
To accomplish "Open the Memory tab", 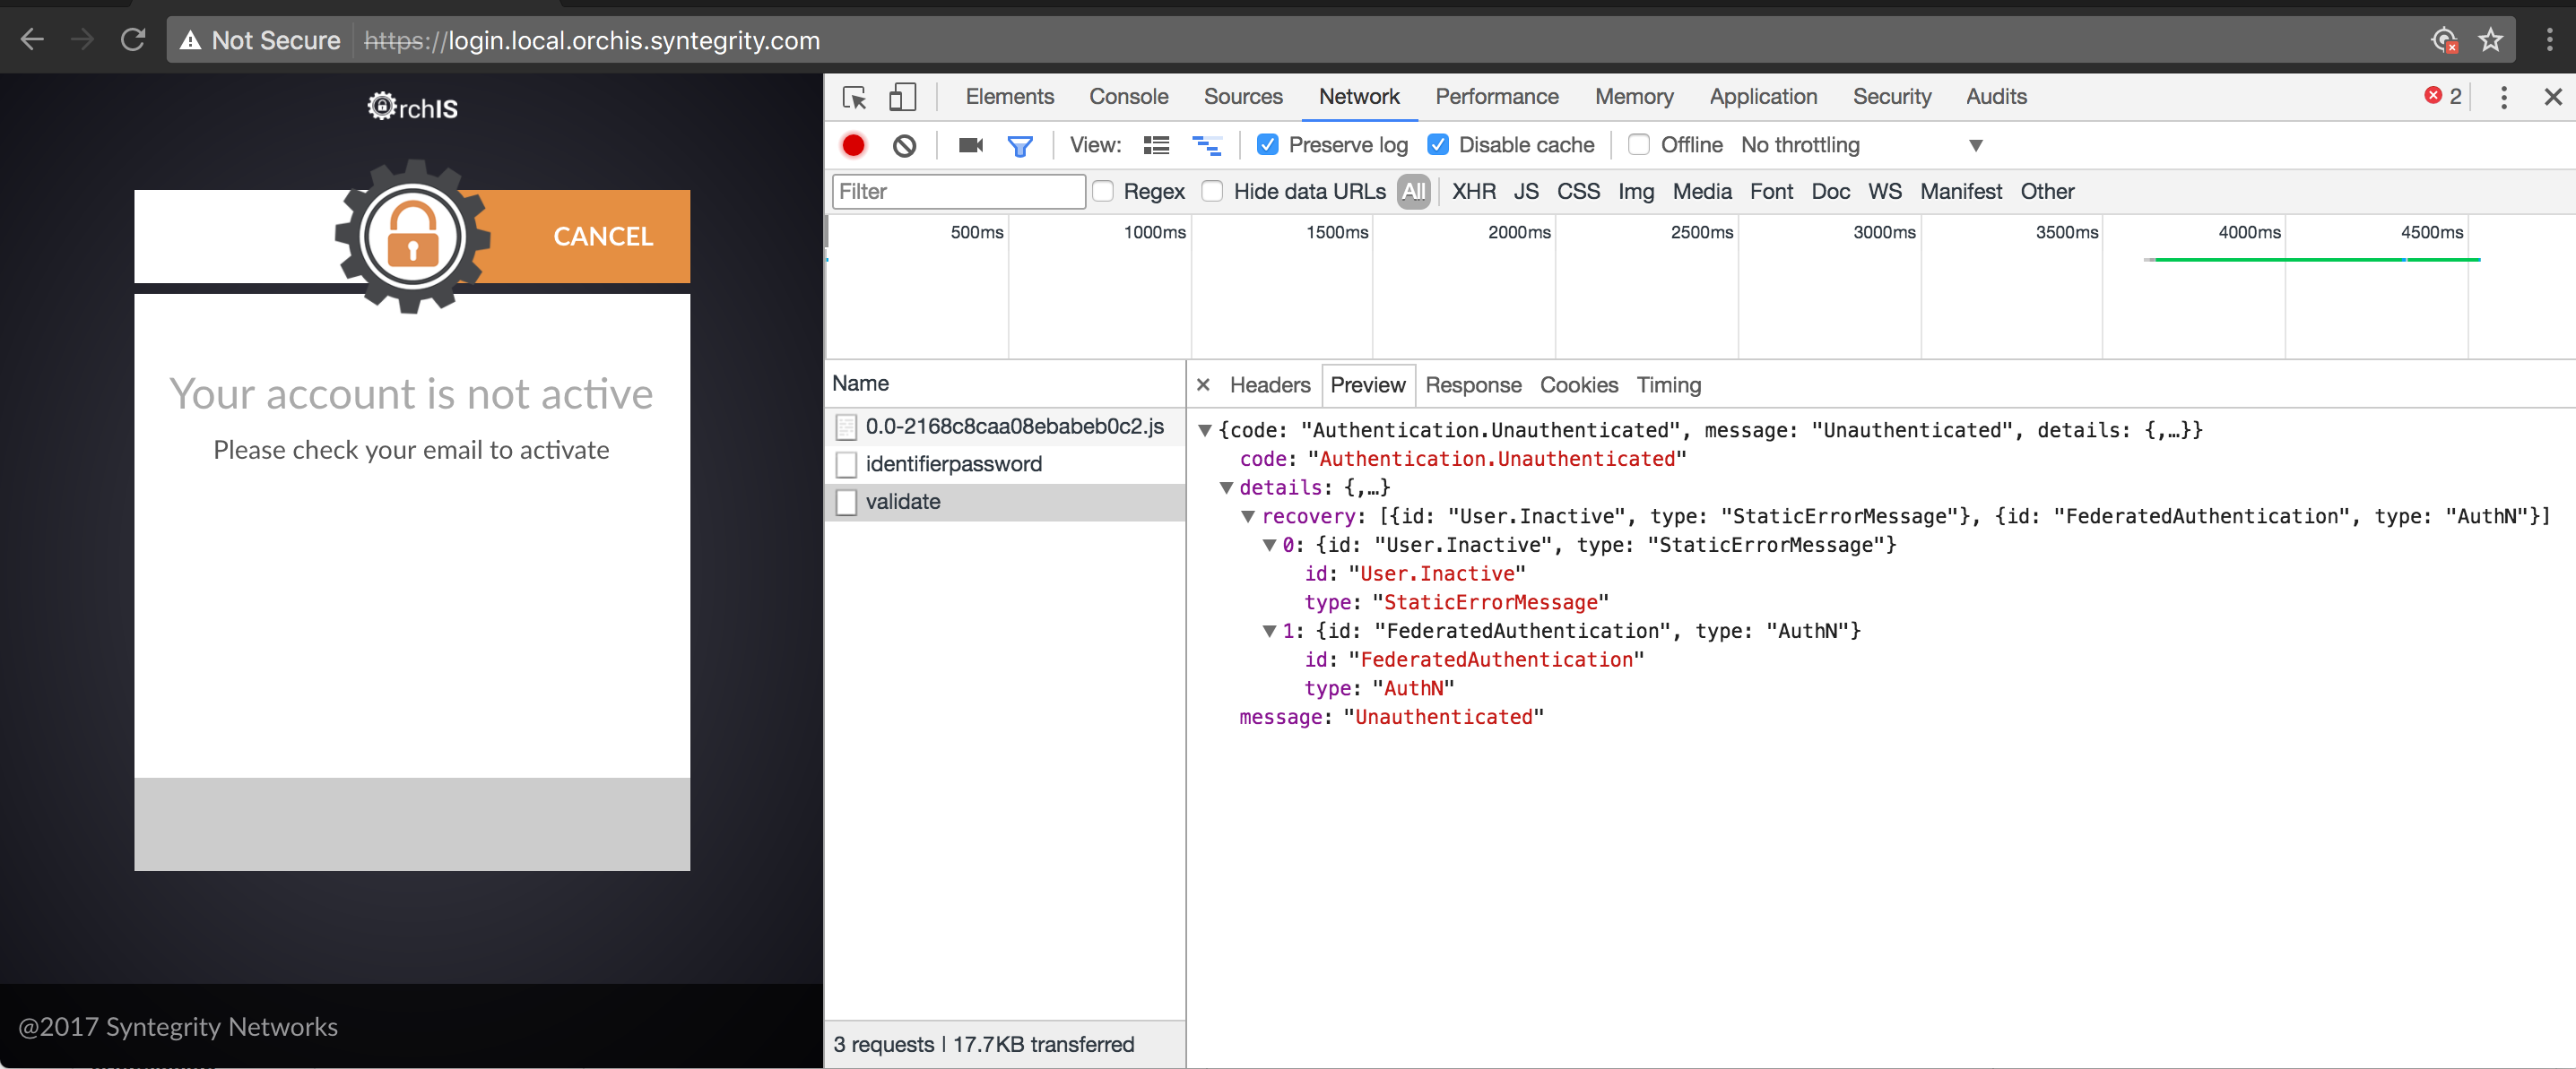I will [1634, 97].
